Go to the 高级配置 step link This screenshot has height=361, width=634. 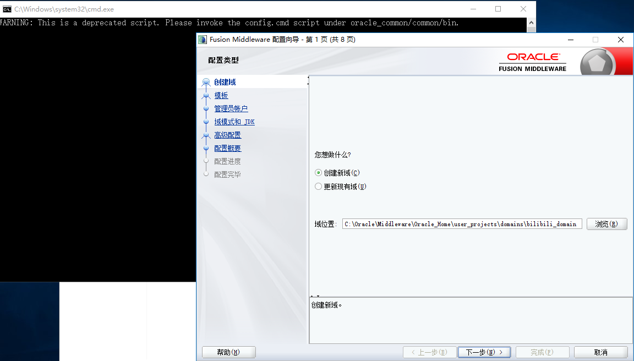pos(228,135)
